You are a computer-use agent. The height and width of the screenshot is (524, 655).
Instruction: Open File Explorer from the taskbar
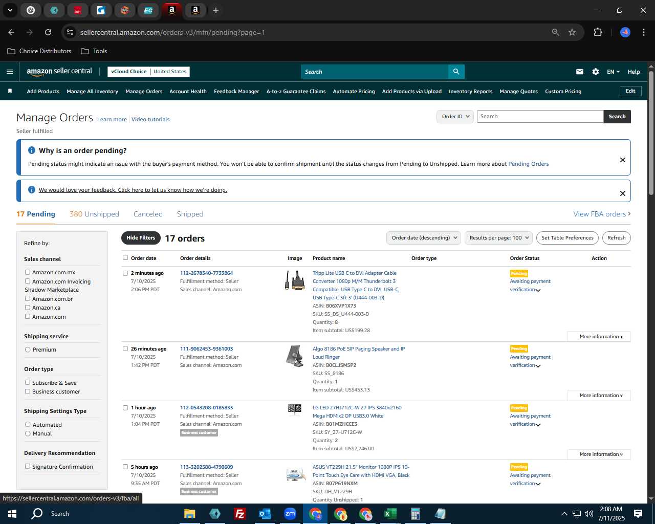pos(190,514)
